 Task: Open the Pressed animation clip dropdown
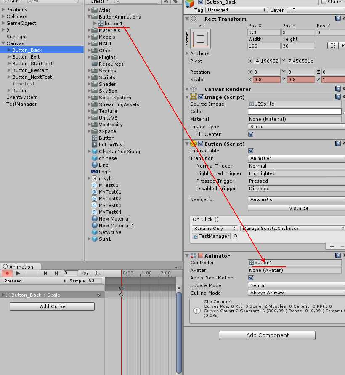pyautogui.click(x=34, y=281)
